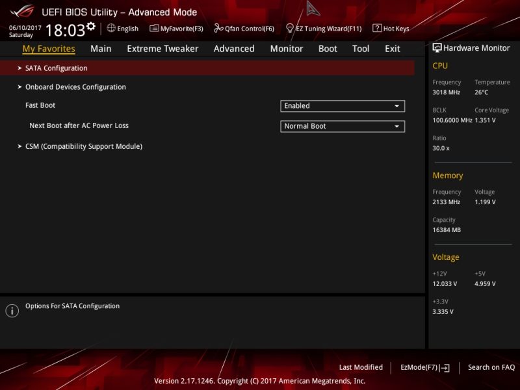Select the Monitor tab
The height and width of the screenshot is (390, 520).
click(287, 49)
